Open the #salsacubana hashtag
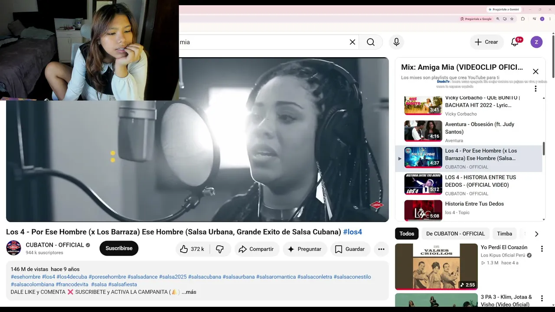Viewport: 555px width, 312px height. (205, 277)
